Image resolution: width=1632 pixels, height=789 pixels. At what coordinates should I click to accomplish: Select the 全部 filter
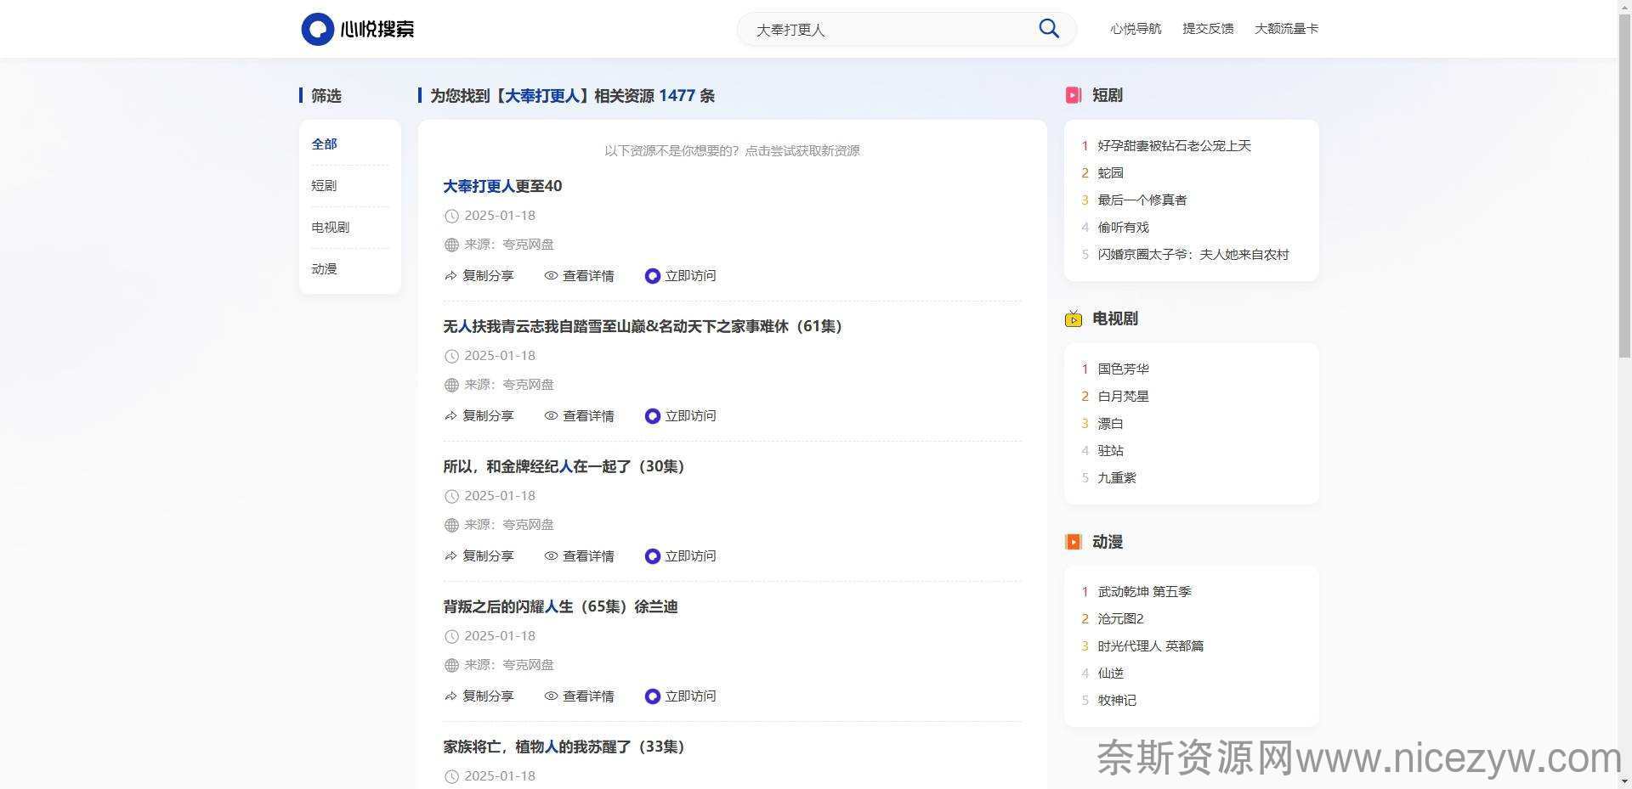(x=324, y=144)
